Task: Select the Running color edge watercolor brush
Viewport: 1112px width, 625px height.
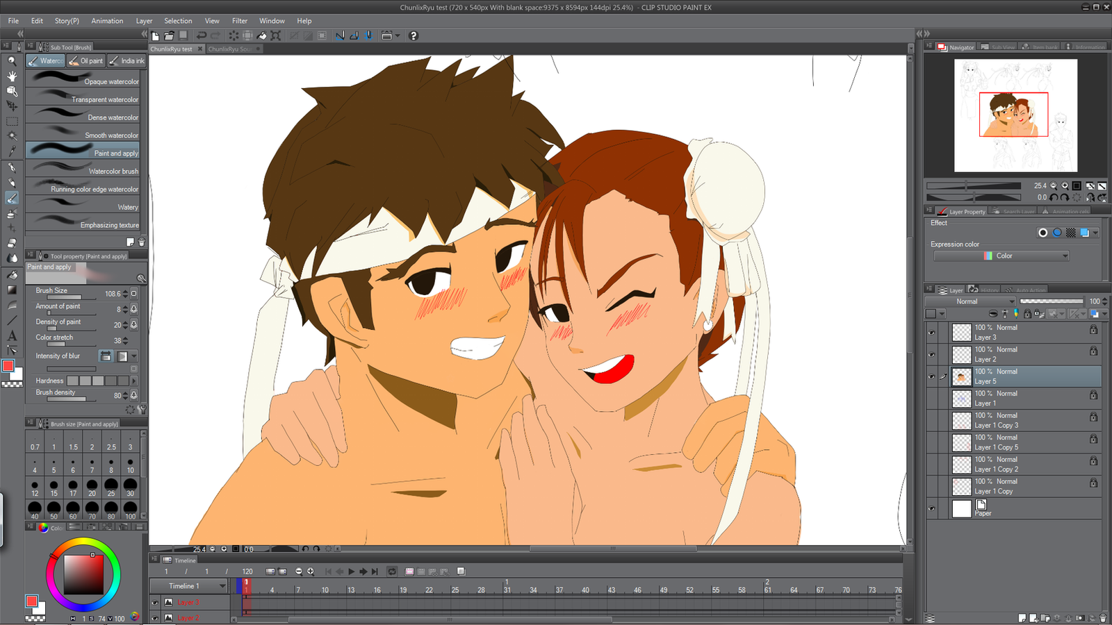Action: coord(83,187)
